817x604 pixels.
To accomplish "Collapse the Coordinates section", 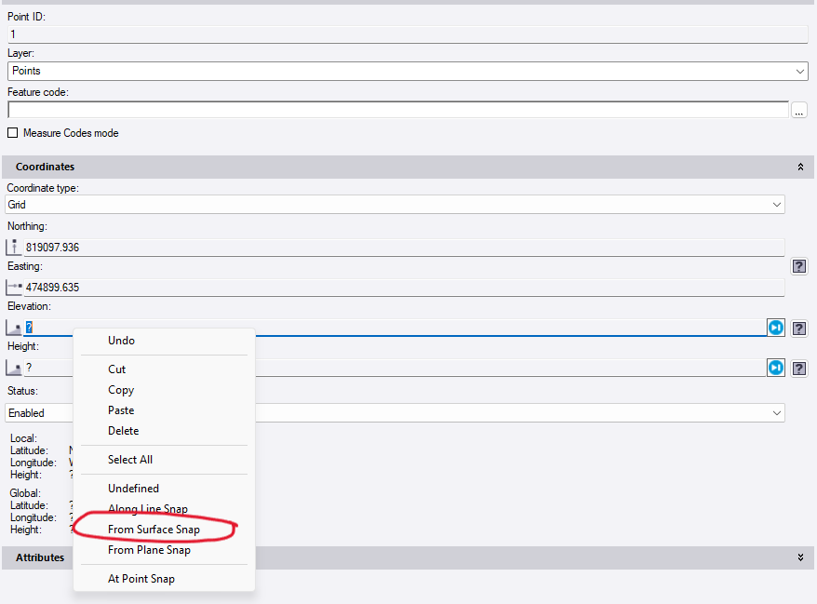I will point(800,167).
